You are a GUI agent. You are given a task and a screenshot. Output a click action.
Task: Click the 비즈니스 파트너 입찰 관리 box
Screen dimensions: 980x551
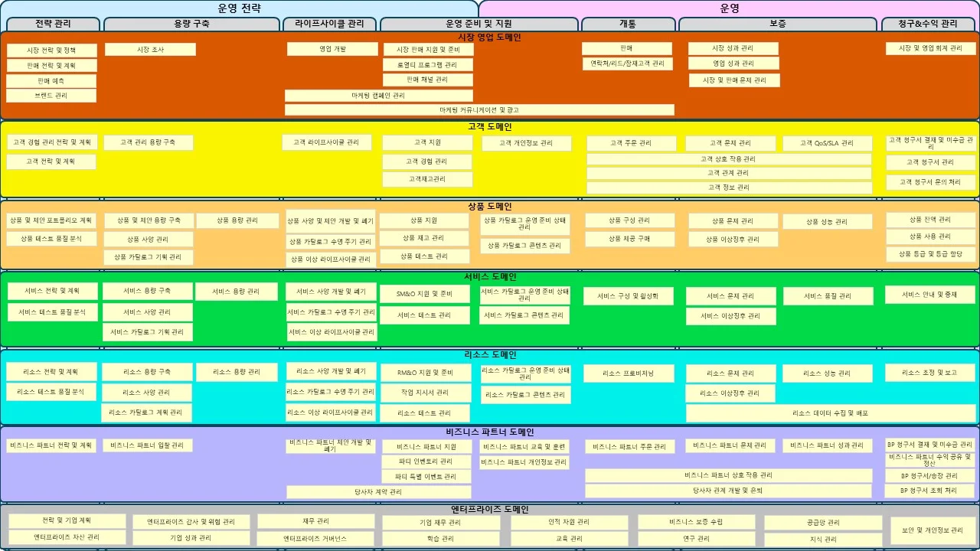[x=147, y=445]
